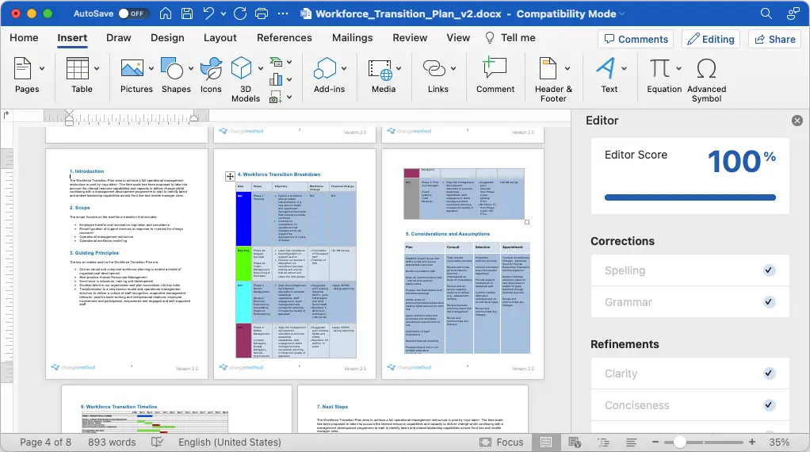Click the SmartArt icon

277,63
